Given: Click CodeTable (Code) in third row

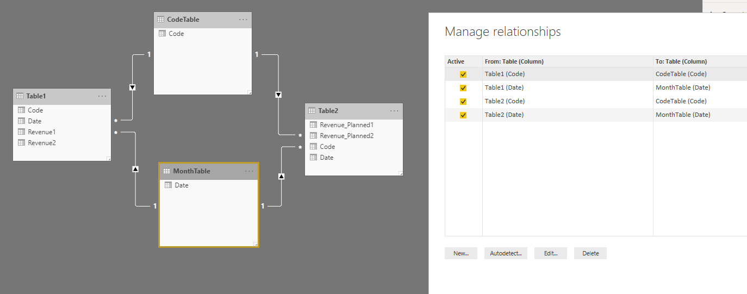Looking at the screenshot, I should [681, 101].
